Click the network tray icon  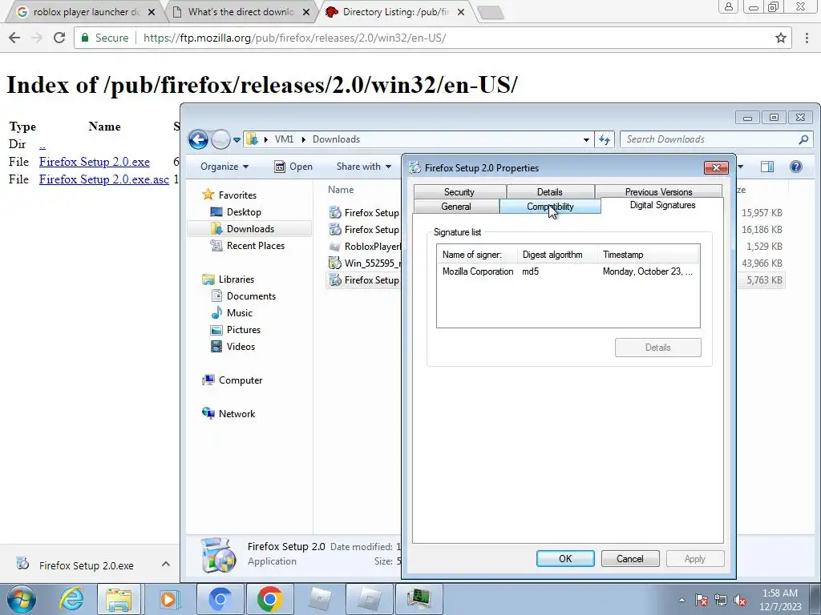point(721,601)
